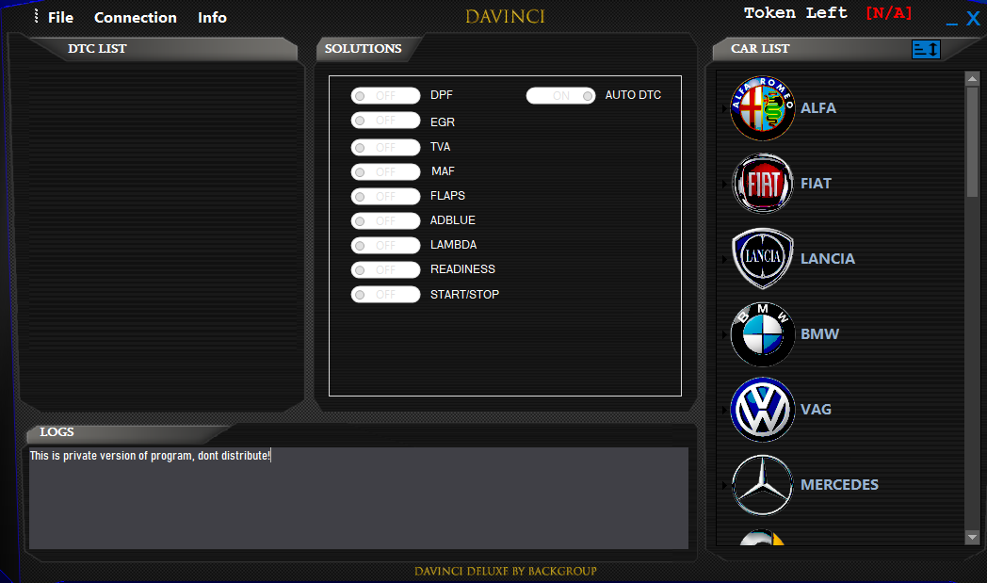Click the car list sort icon
The width and height of the screenshot is (987, 583).
tap(926, 49)
